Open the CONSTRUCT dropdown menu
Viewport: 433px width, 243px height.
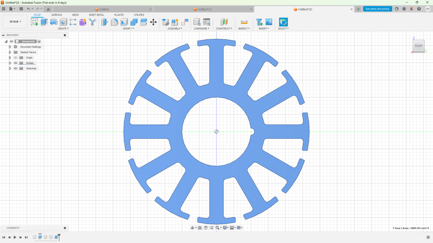tap(224, 28)
